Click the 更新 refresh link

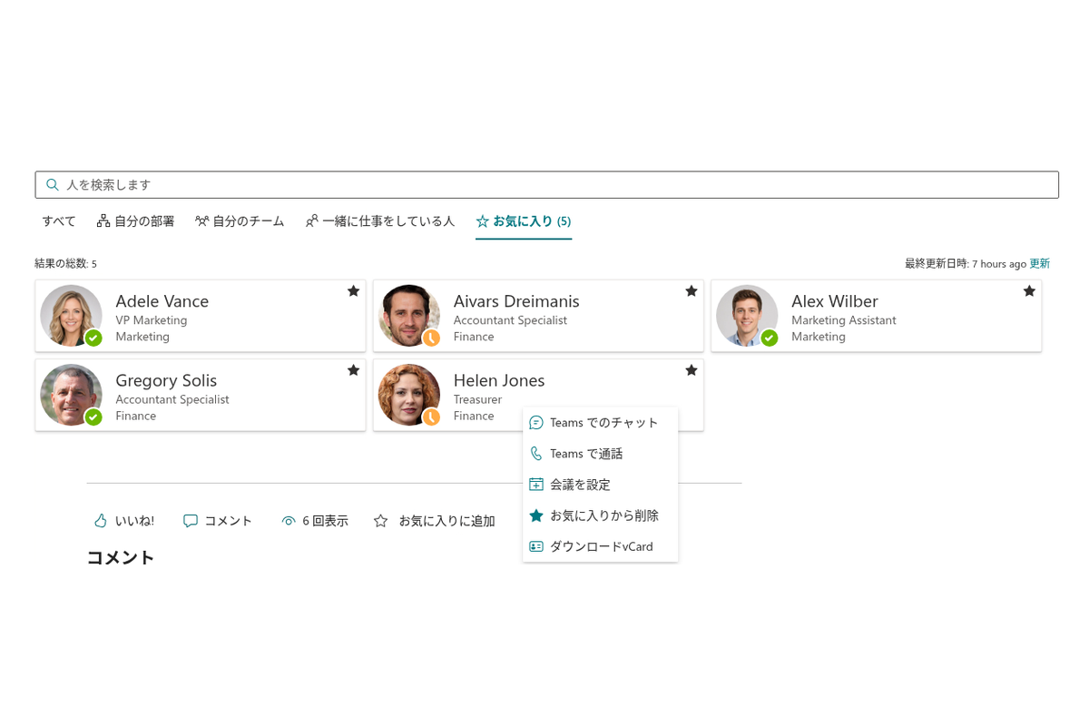(1040, 264)
